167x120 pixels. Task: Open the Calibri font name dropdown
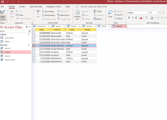click(x=148, y=13)
